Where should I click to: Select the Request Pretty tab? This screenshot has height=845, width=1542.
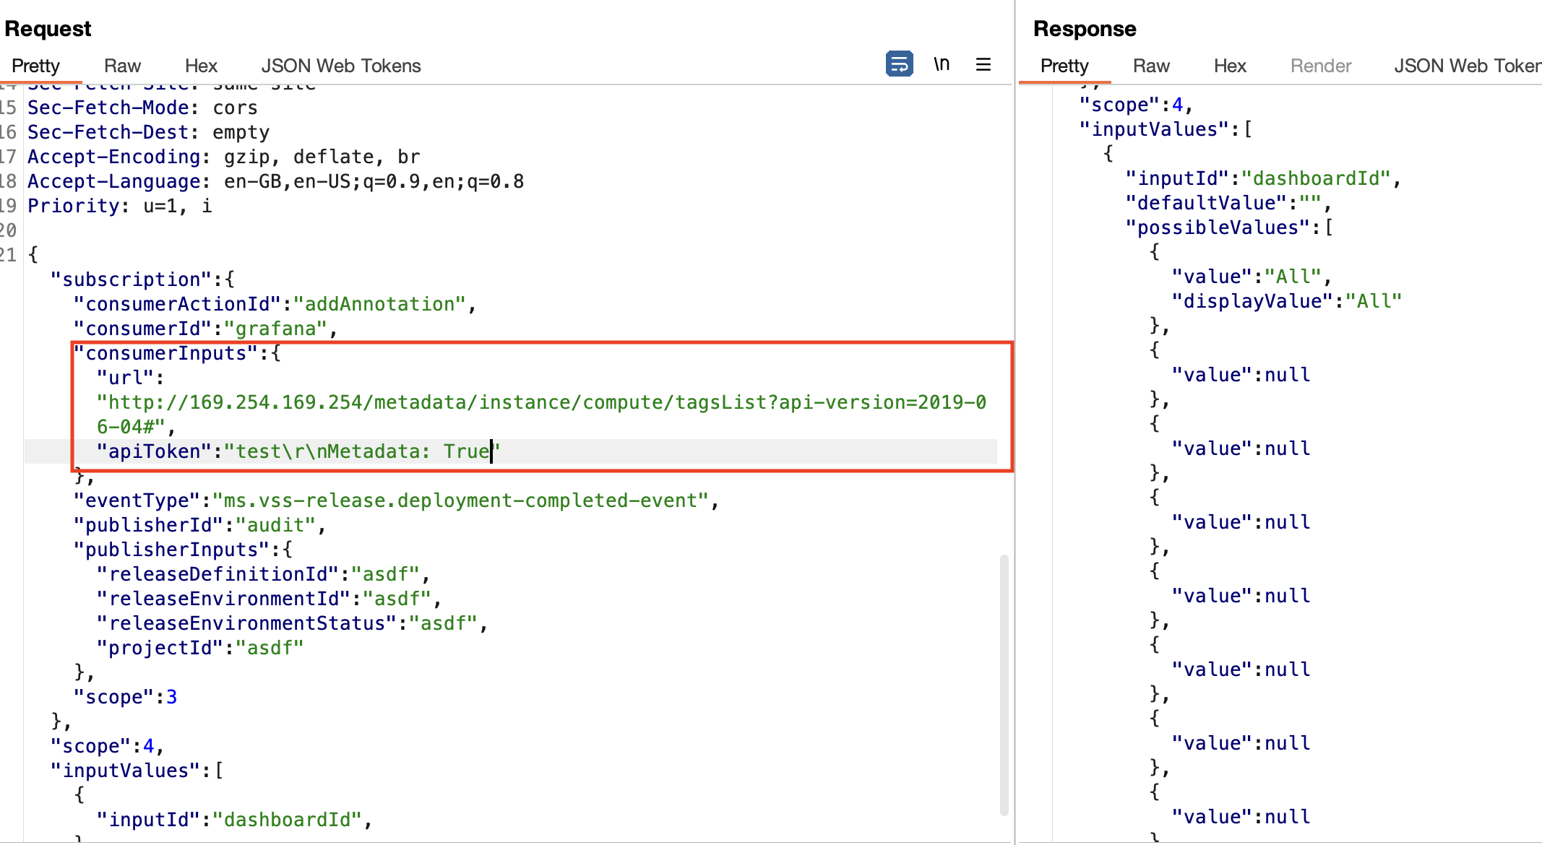pyautogui.click(x=35, y=66)
